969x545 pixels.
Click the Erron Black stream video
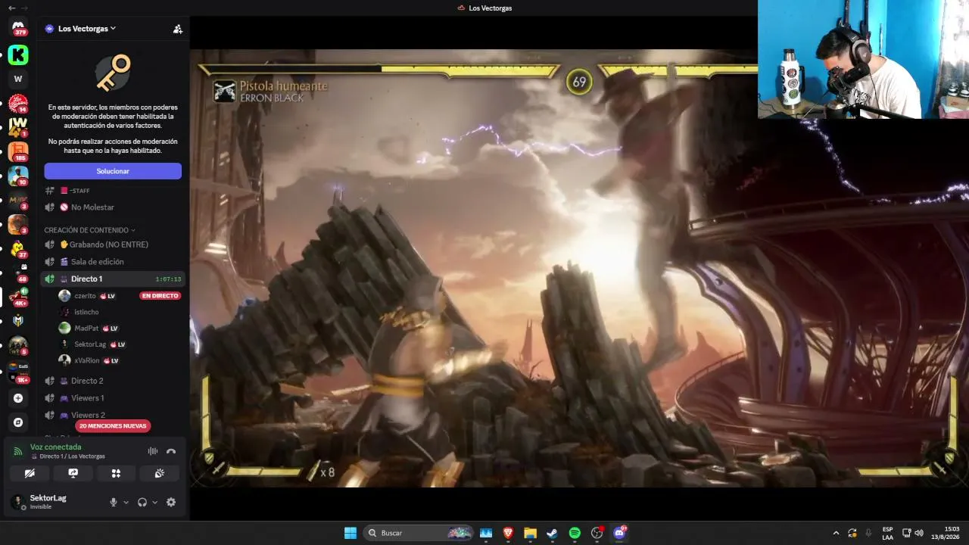pyautogui.click(x=579, y=268)
